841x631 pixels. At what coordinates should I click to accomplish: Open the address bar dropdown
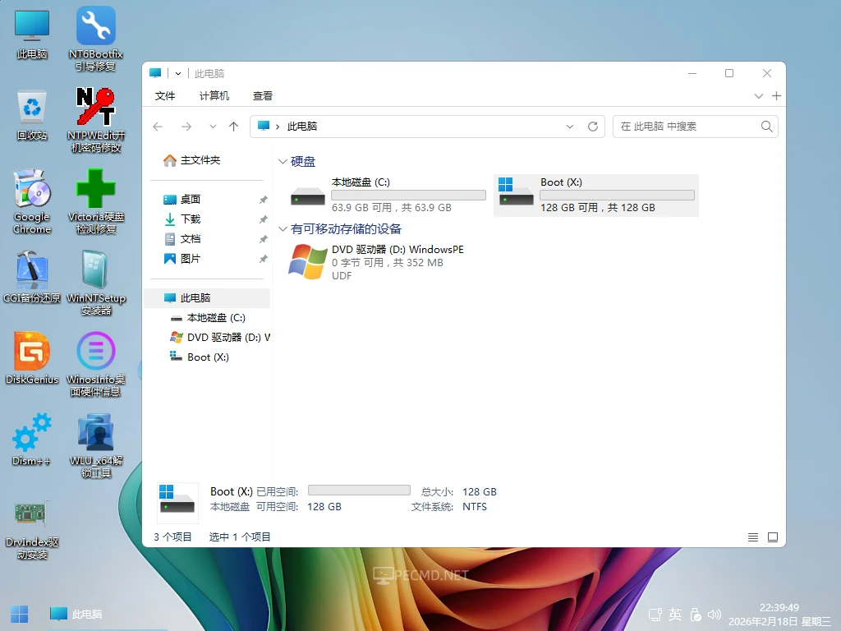point(570,127)
